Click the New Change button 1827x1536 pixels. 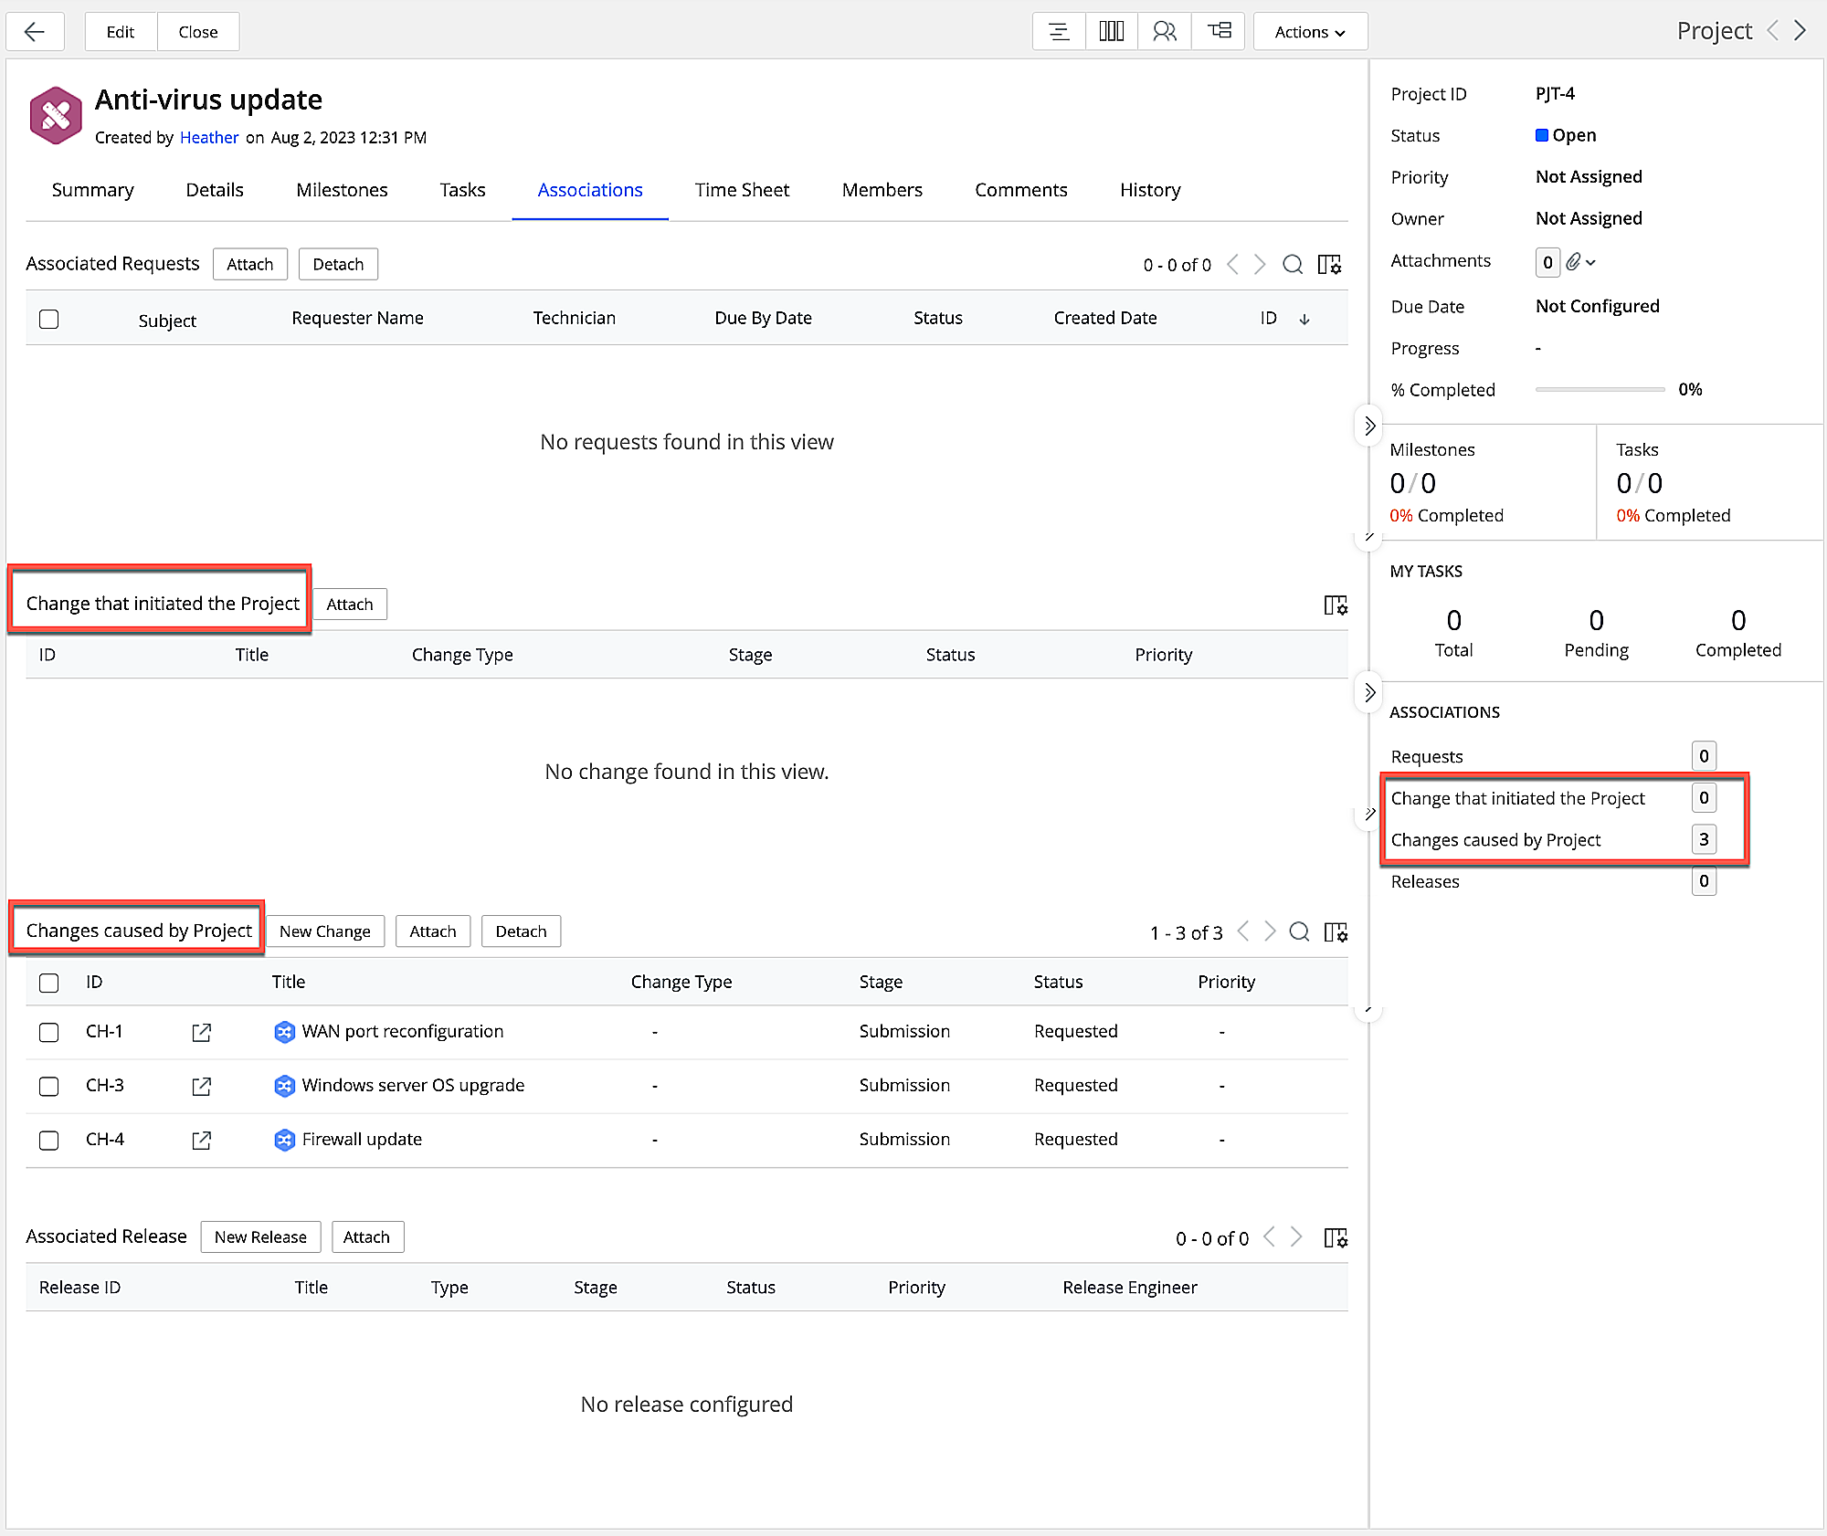point(325,931)
